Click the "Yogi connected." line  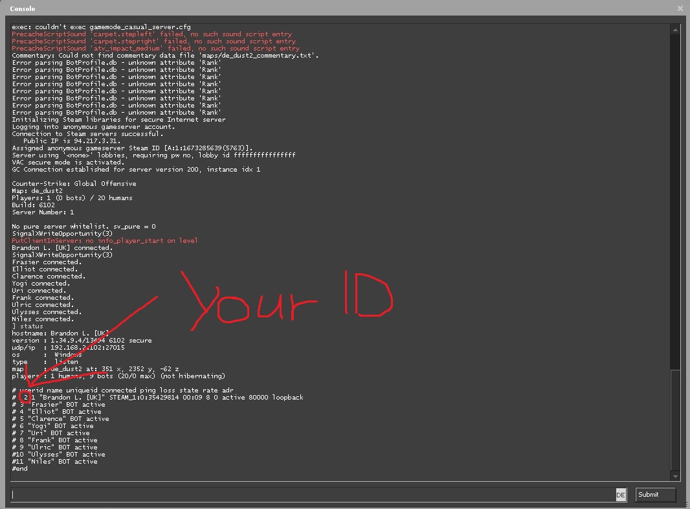click(41, 284)
